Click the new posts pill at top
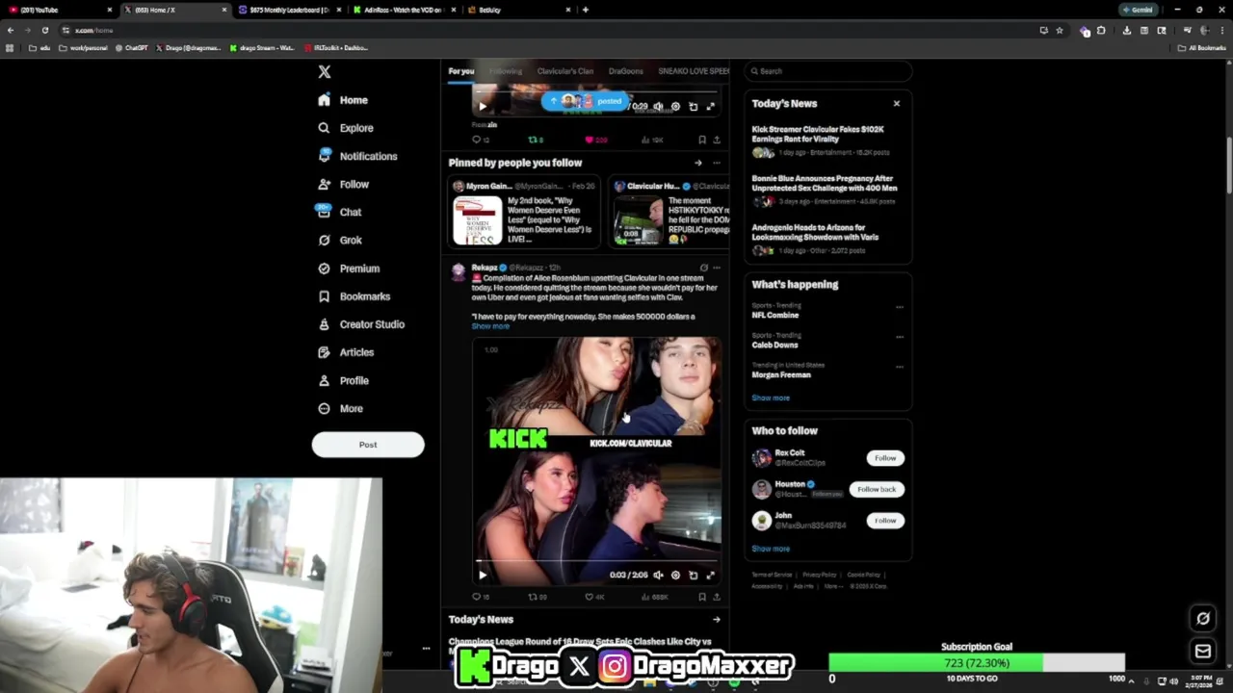This screenshot has height=693, width=1233. point(586,101)
